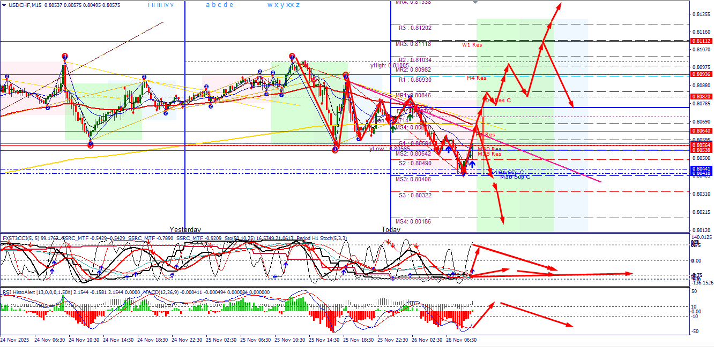Click the 0.80975 price scale value
The width and height of the screenshot is (714, 347).
pos(702,67)
